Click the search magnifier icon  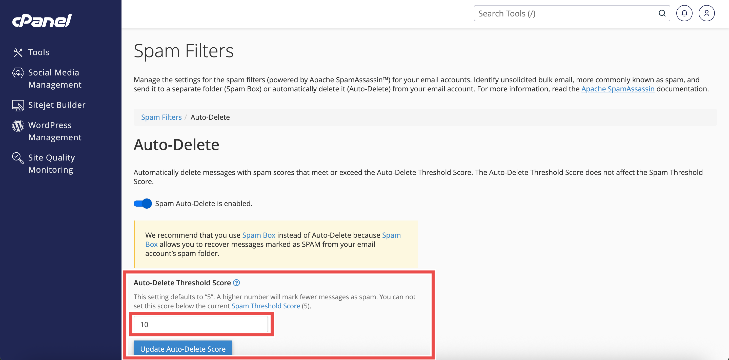click(662, 13)
